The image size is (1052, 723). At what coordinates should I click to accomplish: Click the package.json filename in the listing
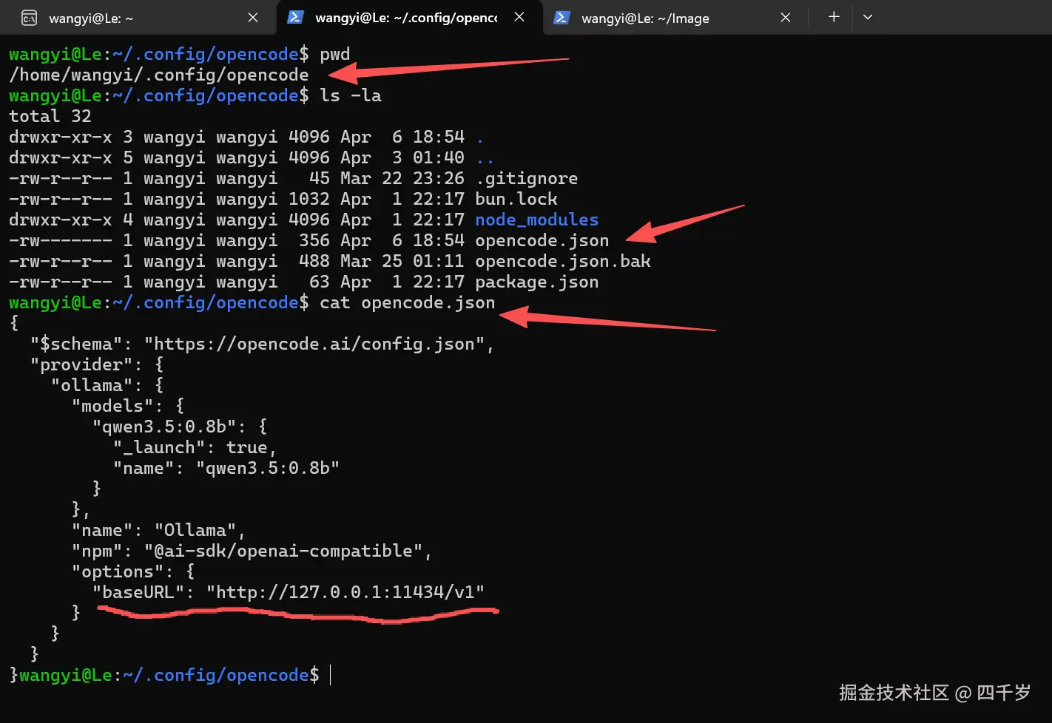(x=536, y=282)
